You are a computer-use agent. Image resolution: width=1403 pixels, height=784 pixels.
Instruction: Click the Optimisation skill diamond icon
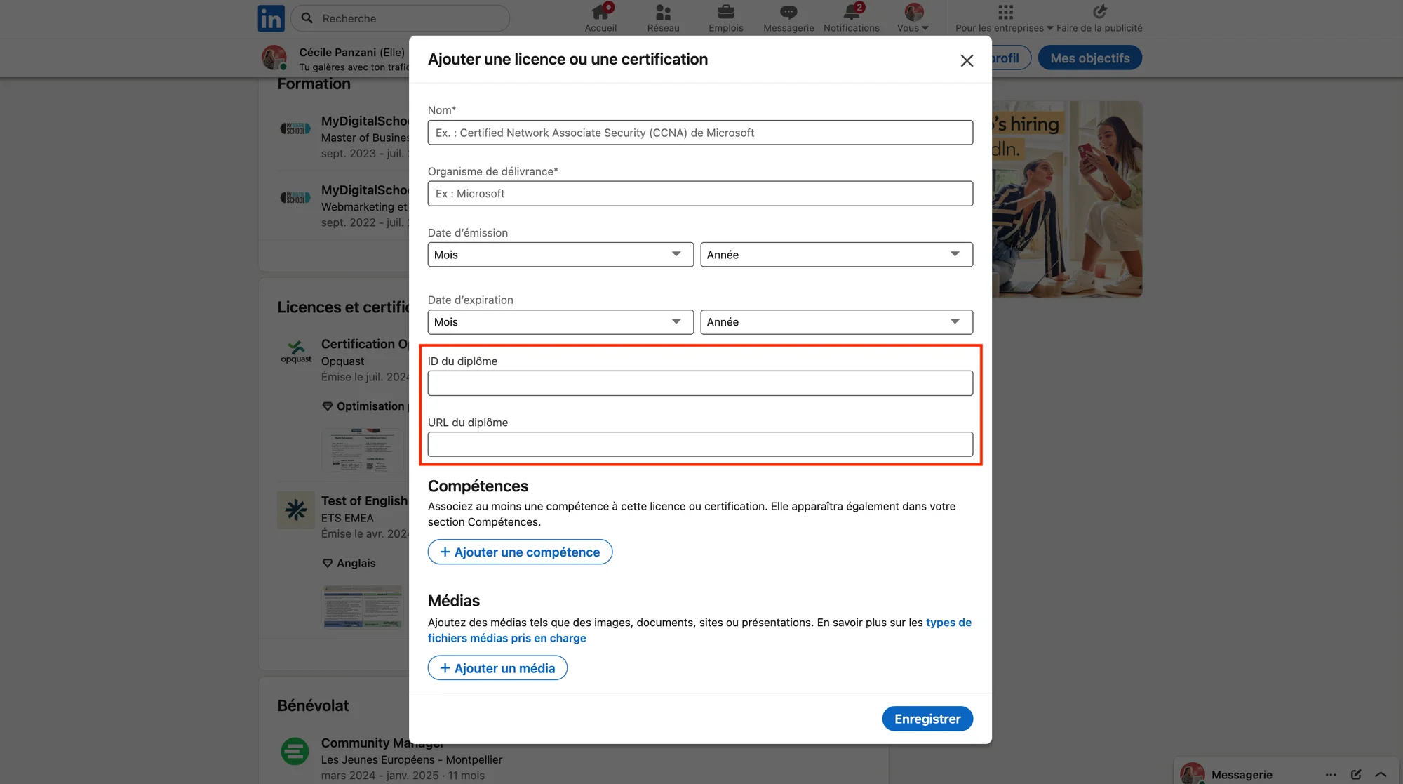327,406
